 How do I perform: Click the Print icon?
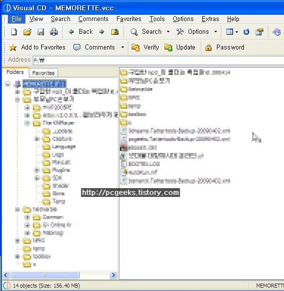tap(54, 32)
